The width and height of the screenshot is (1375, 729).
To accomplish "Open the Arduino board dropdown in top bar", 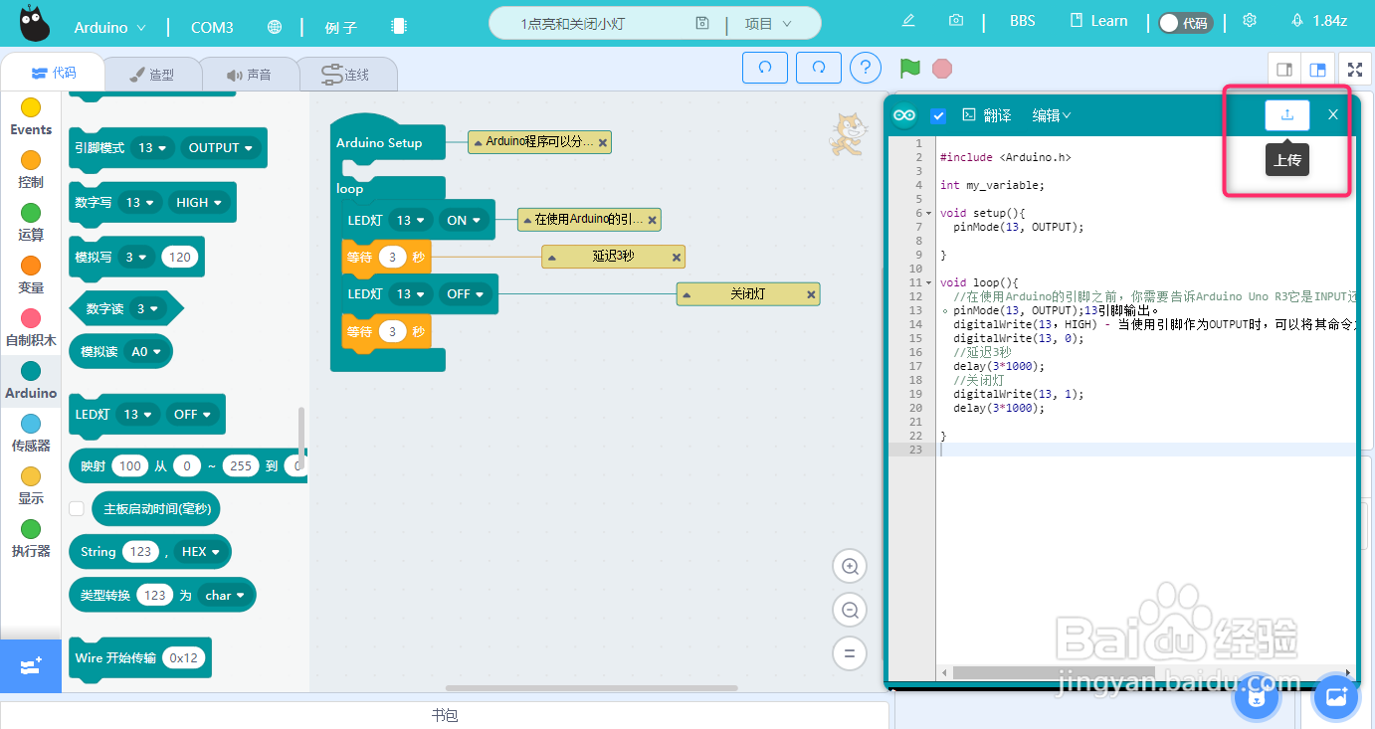I will pyautogui.click(x=109, y=27).
